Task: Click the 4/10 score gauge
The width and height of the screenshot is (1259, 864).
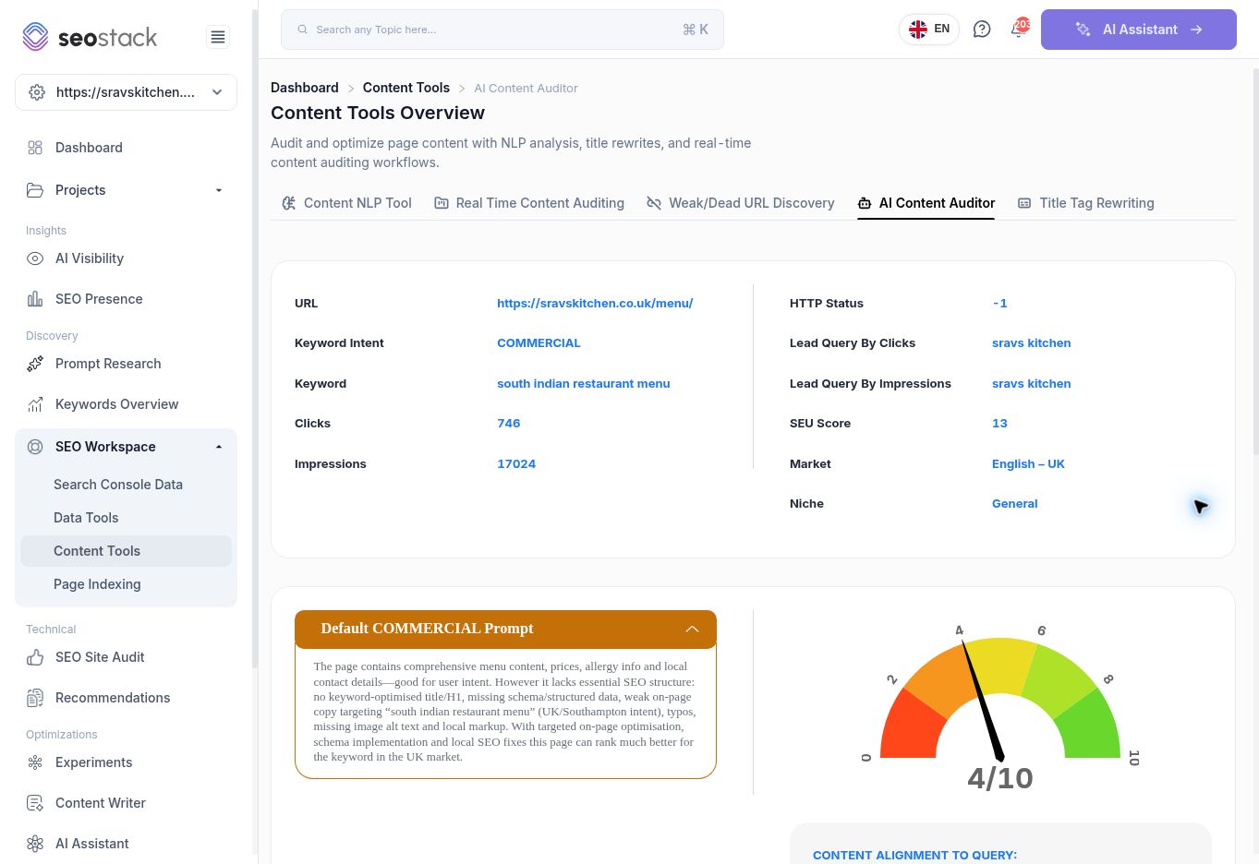Action: coord(1000,707)
